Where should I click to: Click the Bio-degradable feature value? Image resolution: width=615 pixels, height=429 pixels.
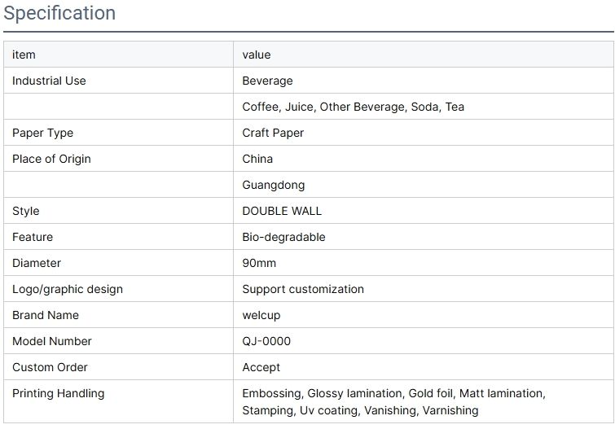click(x=283, y=237)
